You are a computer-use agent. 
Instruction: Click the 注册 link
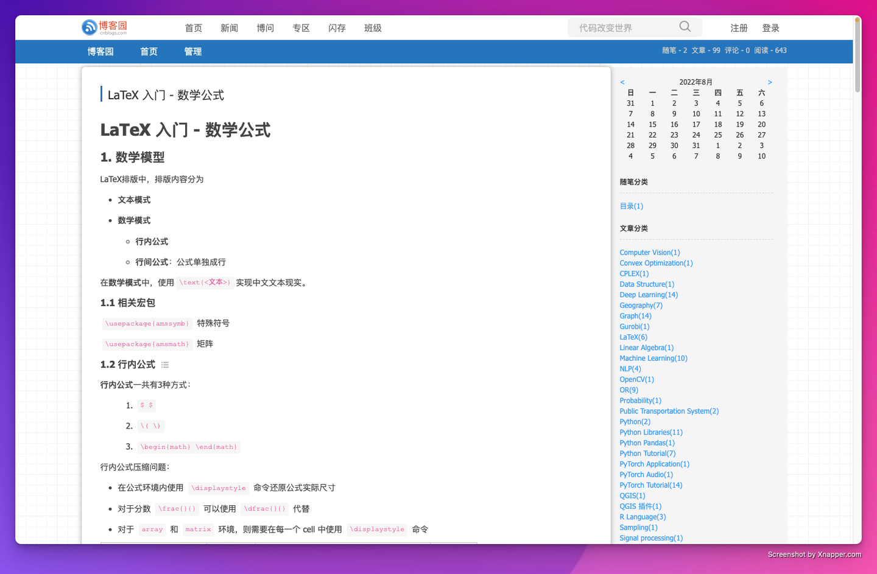738,27
